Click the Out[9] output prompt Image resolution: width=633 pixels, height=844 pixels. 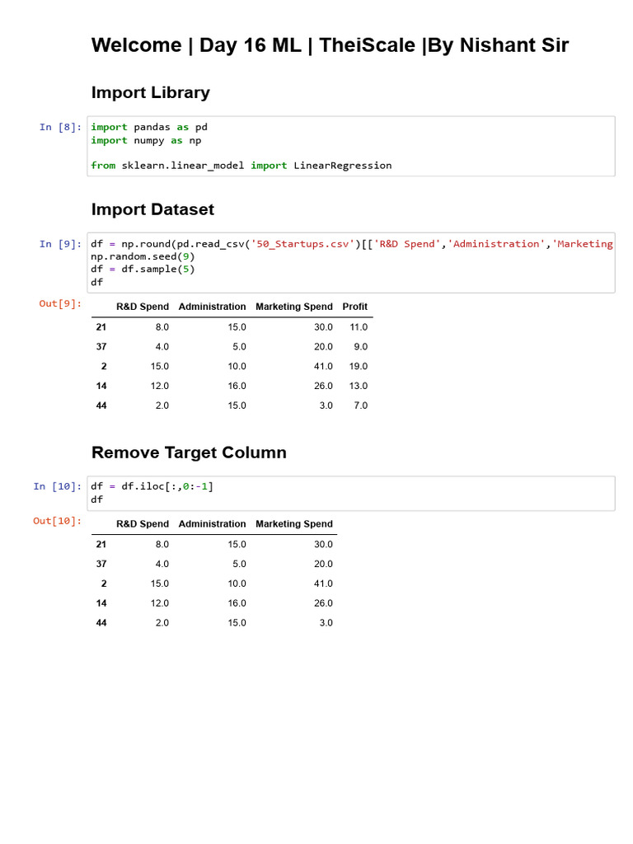[60, 303]
